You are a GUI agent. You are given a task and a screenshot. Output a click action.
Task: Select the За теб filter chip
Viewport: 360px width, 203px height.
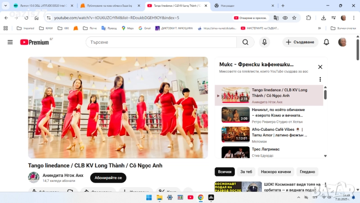(x=246, y=172)
